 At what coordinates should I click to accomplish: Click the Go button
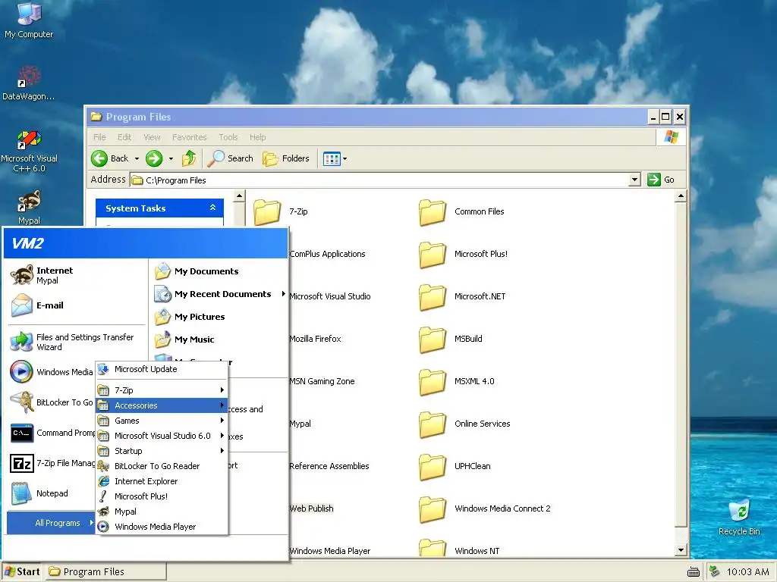pyautogui.click(x=661, y=180)
